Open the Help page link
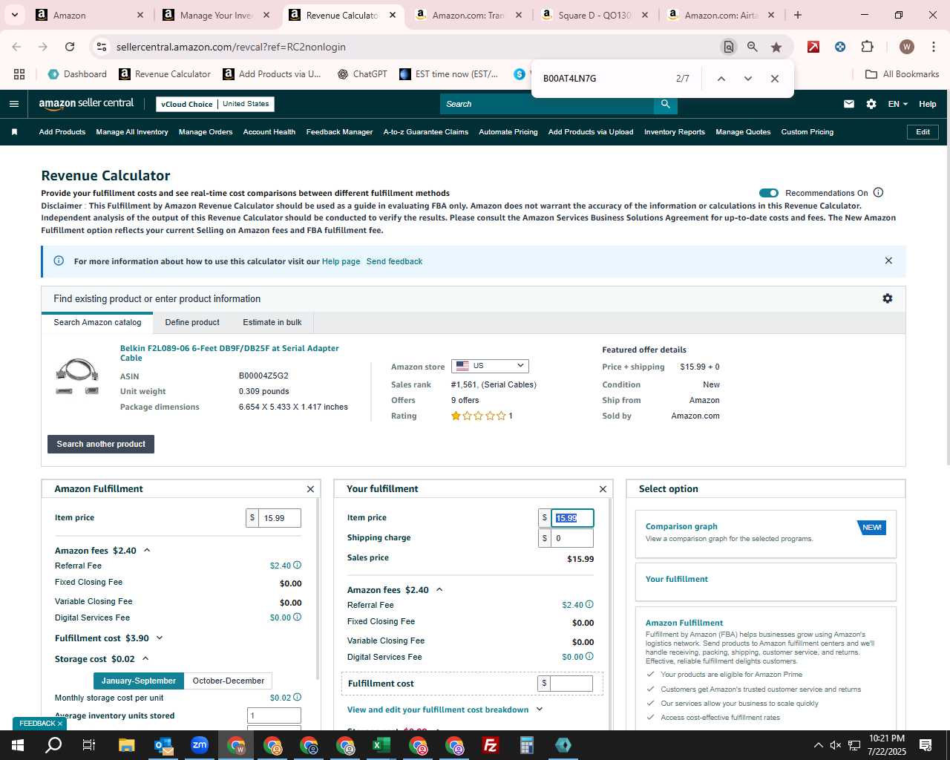Viewport: 950px width, 760px height. (x=341, y=261)
